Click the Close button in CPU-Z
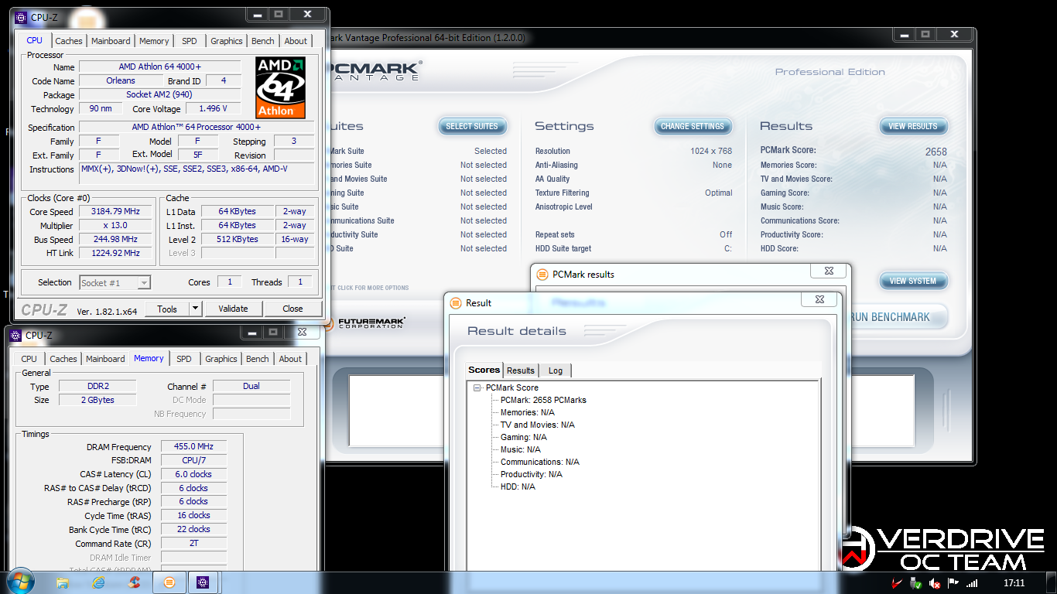Screen dimensions: 1057x594 (292, 309)
